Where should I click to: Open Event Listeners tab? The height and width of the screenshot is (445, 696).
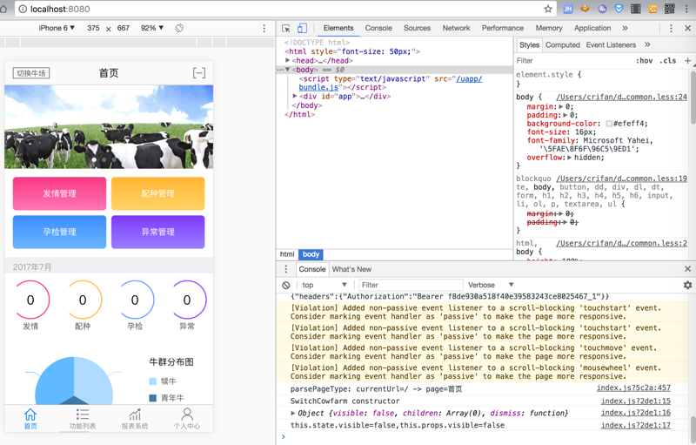click(611, 45)
